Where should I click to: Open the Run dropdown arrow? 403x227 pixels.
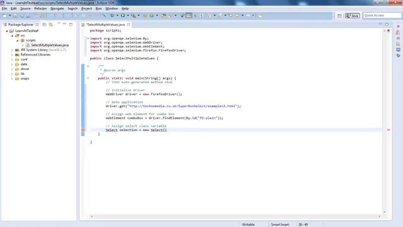(x=128, y=15)
